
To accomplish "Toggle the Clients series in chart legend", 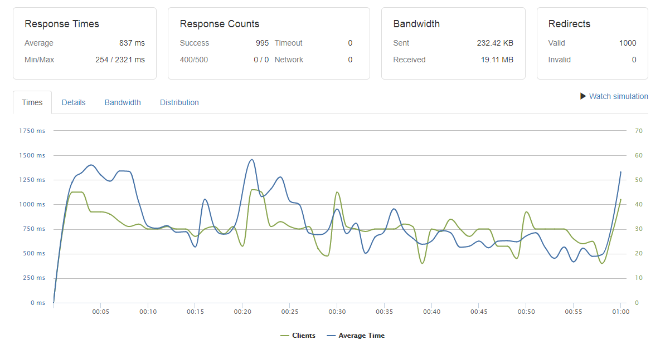I will [x=303, y=336].
